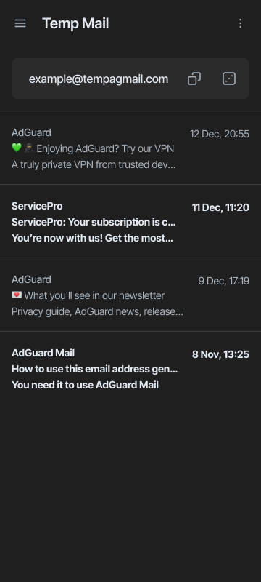Open the three-dot overflow menu
The height and width of the screenshot is (582, 261).
click(x=240, y=23)
